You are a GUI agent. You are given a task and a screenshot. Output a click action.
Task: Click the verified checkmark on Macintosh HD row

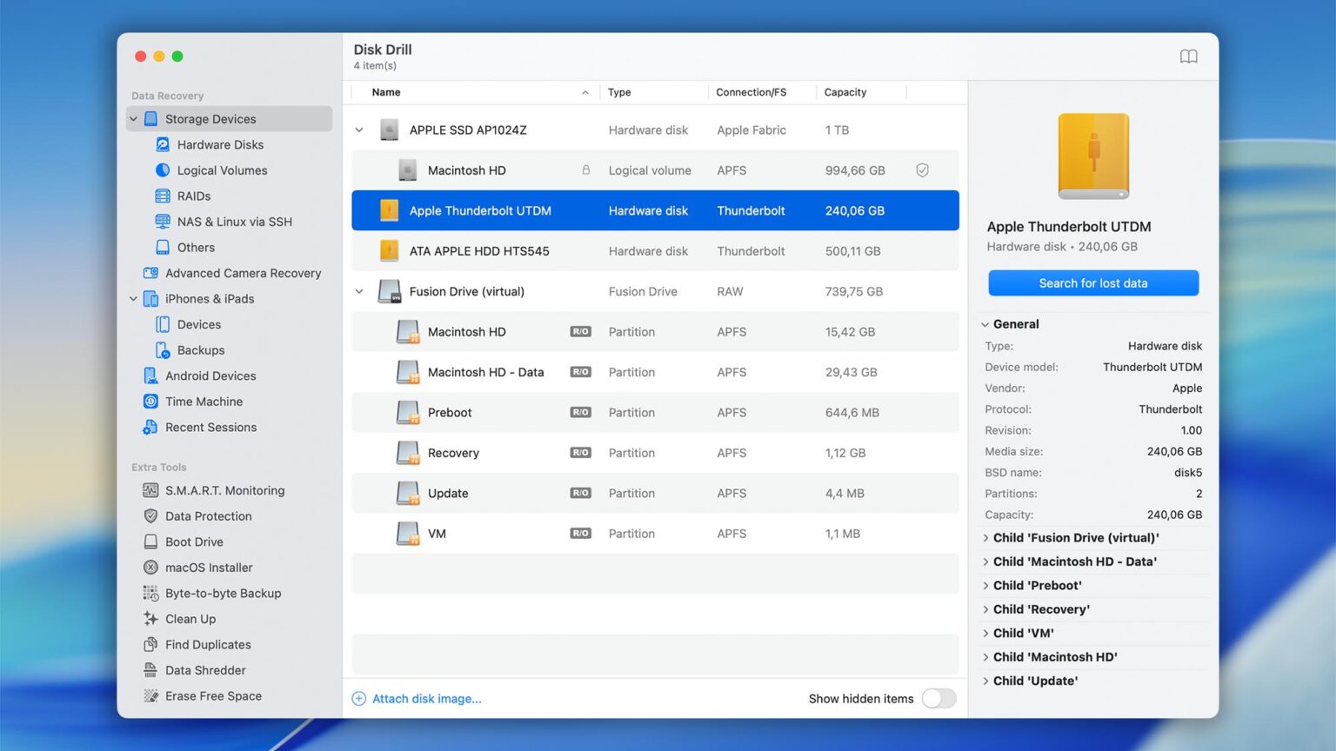[922, 169]
